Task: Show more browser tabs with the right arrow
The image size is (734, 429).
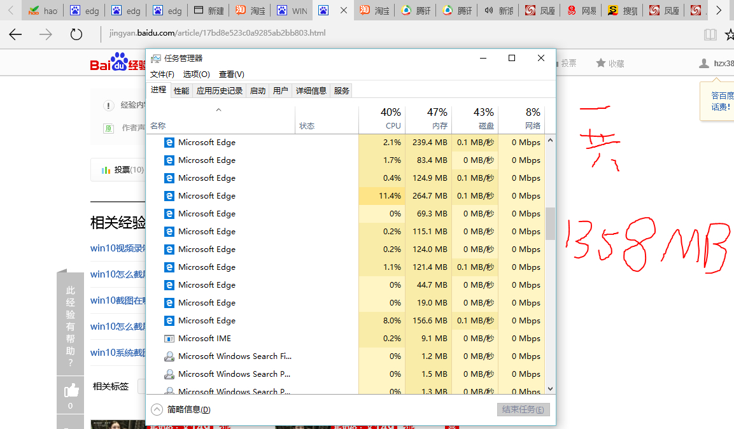Action: (719, 10)
